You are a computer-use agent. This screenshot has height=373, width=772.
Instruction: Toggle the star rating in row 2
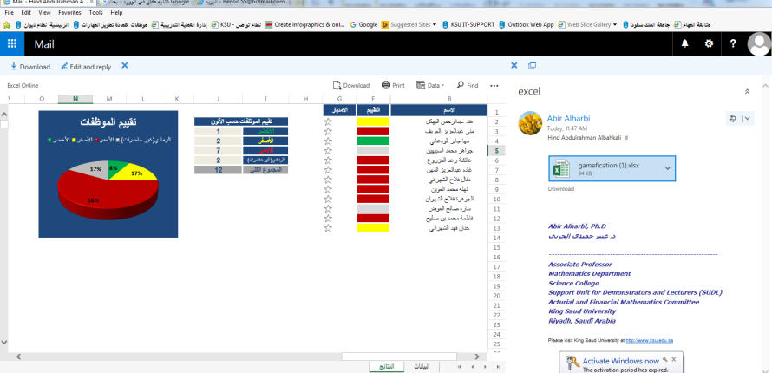(x=328, y=121)
